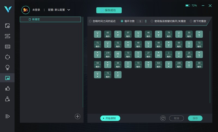Select the 新建宏 macro in list
Image resolution: width=218 pixels, height=132 pixels.
(50, 19)
